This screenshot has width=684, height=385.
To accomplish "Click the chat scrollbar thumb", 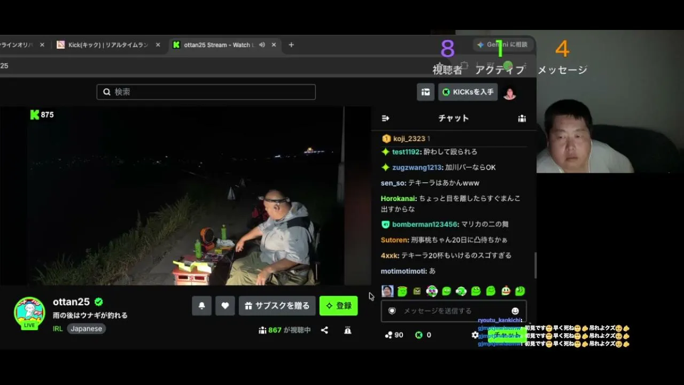I will (x=535, y=265).
